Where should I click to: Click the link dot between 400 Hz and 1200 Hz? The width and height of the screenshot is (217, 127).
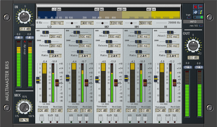102,23
